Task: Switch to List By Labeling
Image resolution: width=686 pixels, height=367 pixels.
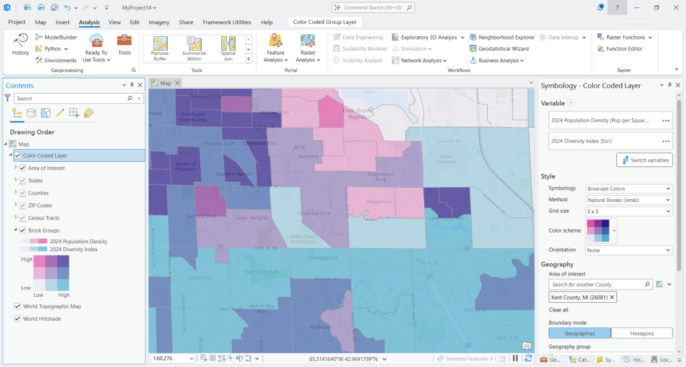Action: pyautogui.click(x=88, y=114)
